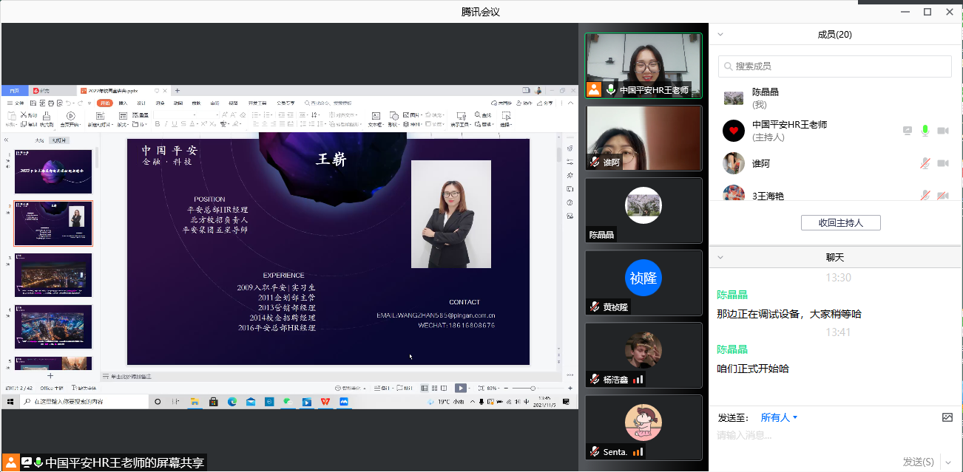Screen dimensions: 963x472
Task: Click the 搜索成员 search field
Action: pos(836,66)
